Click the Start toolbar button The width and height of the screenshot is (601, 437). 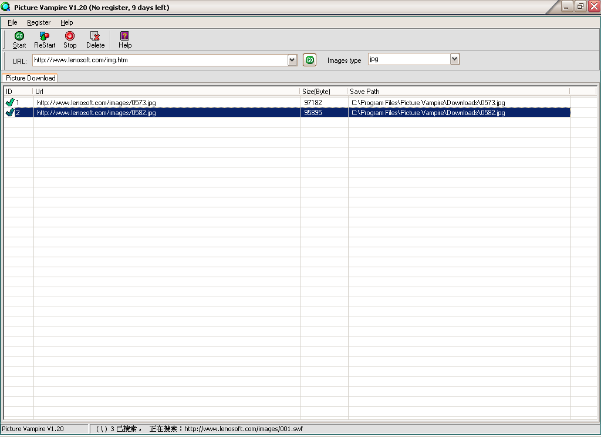pos(19,40)
